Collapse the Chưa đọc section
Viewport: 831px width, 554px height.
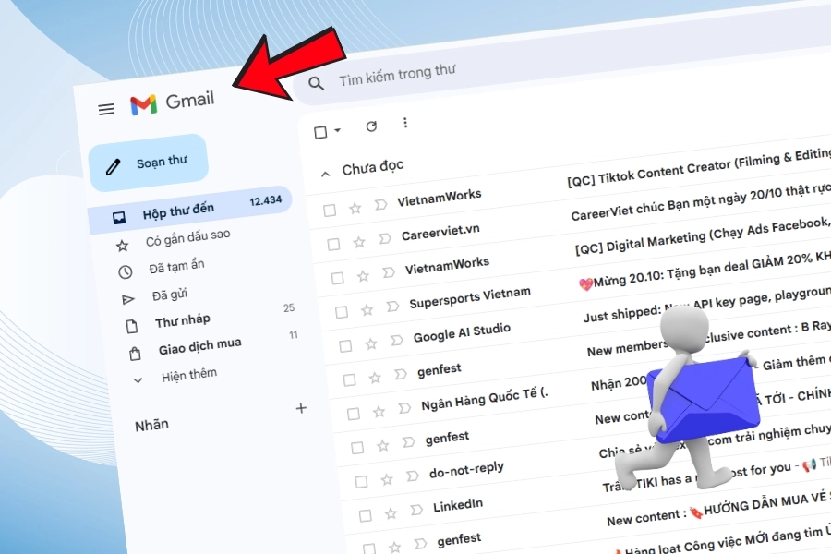click(324, 173)
